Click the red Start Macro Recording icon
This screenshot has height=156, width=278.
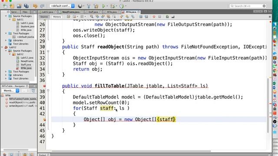[154, 17]
